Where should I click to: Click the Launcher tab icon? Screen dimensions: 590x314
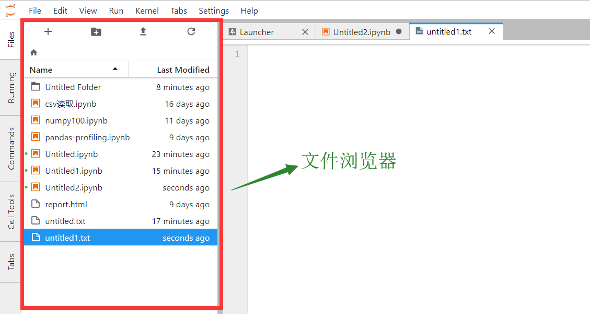pyautogui.click(x=232, y=32)
